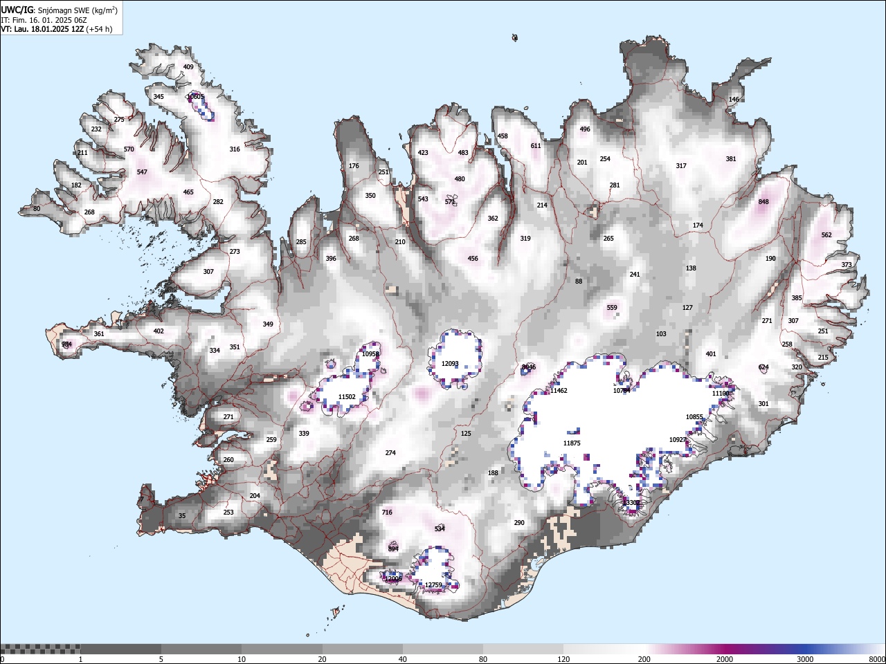Click the glacier value '10958'
886x664 pixels.
pos(370,354)
